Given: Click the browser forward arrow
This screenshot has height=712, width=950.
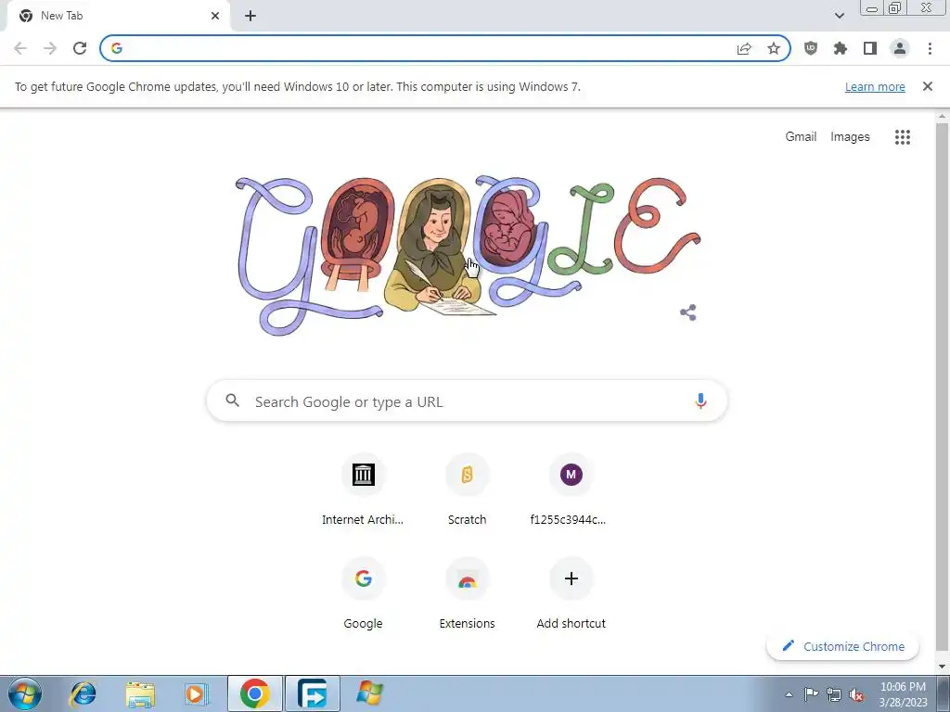Looking at the screenshot, I should pos(50,48).
